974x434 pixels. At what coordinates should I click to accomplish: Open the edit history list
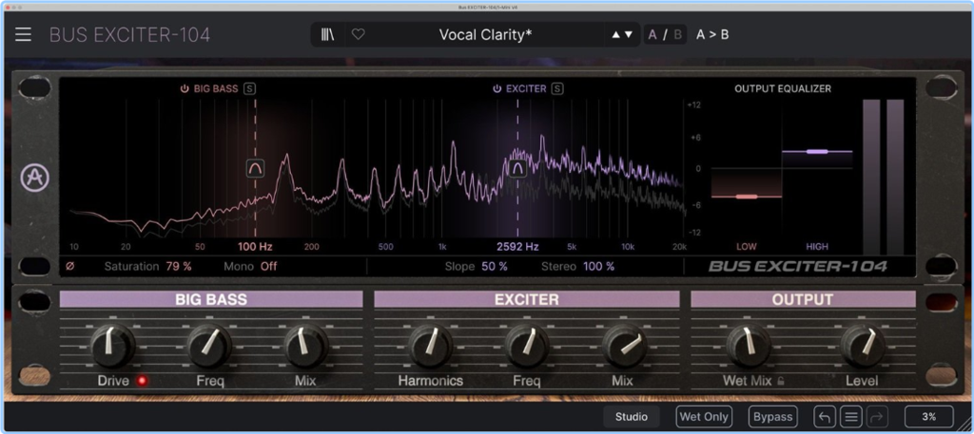(851, 417)
